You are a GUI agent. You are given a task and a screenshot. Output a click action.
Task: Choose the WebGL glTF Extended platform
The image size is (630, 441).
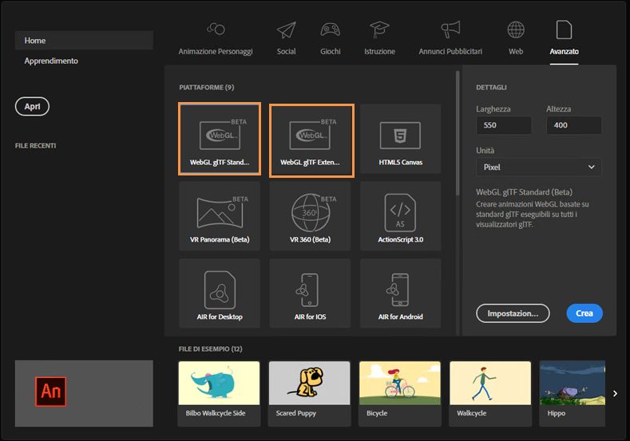pos(311,140)
